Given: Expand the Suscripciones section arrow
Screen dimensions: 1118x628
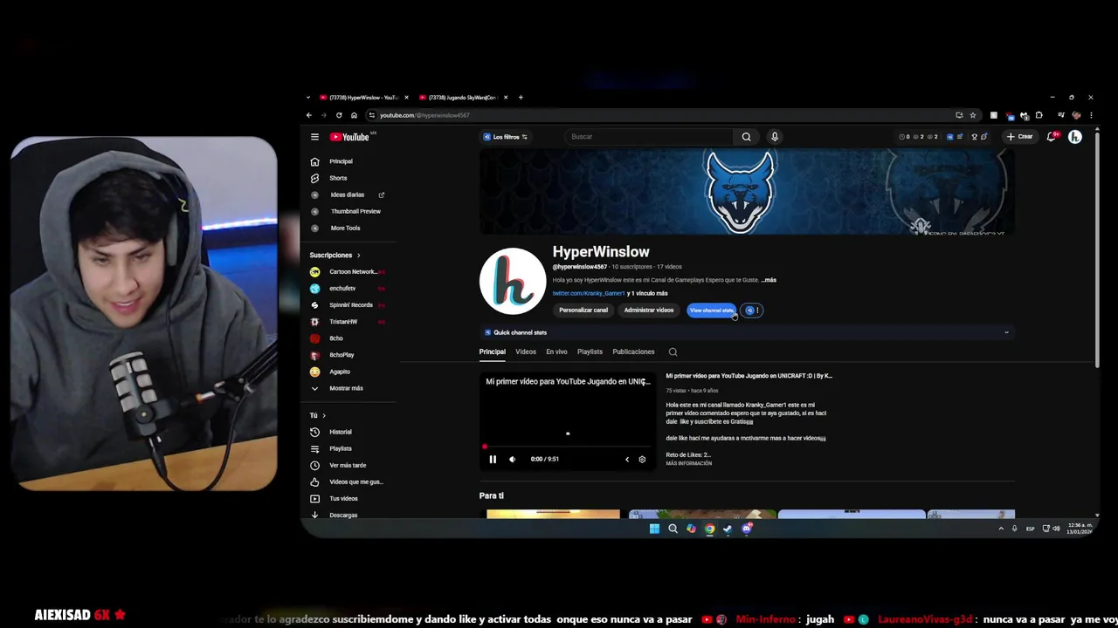Looking at the screenshot, I should pyautogui.click(x=358, y=256).
